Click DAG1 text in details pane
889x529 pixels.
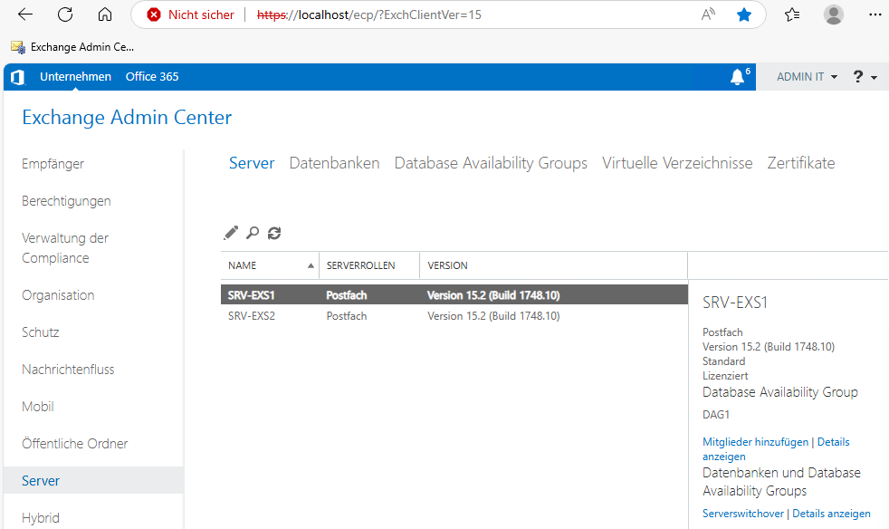716,415
